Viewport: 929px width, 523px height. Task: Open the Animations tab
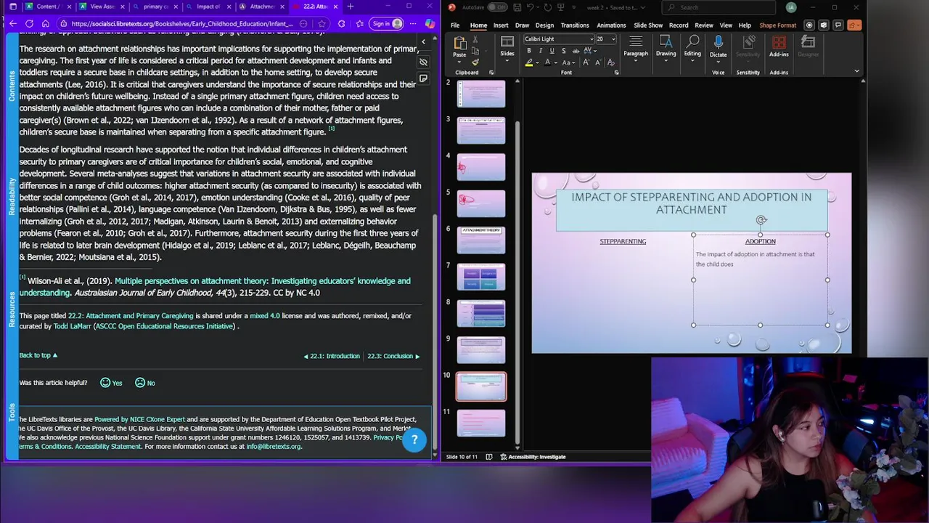tap(611, 25)
